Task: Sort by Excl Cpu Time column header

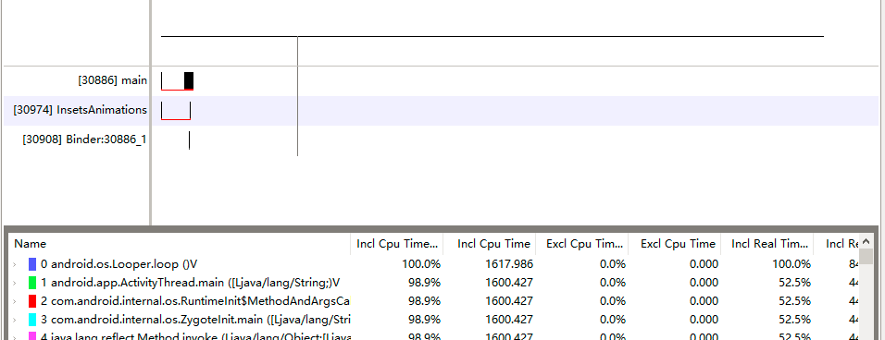Action: pyautogui.click(x=675, y=244)
